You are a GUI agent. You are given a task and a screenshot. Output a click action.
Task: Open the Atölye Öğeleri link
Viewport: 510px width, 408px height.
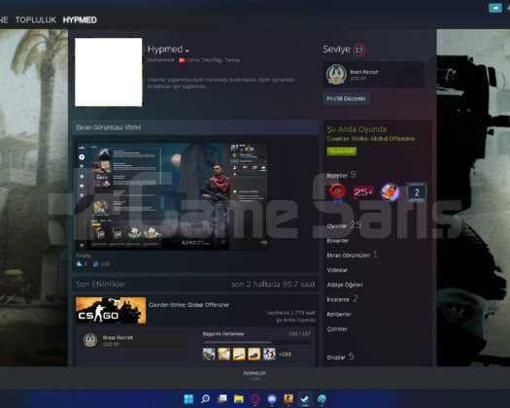coord(345,285)
